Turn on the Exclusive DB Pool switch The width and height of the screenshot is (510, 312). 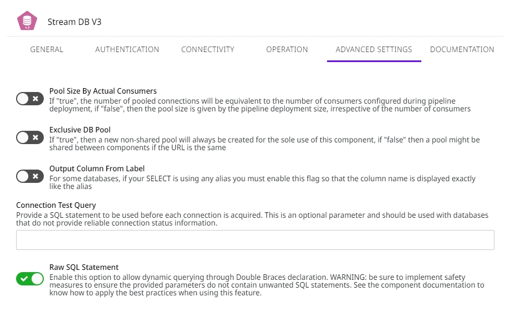(x=30, y=138)
